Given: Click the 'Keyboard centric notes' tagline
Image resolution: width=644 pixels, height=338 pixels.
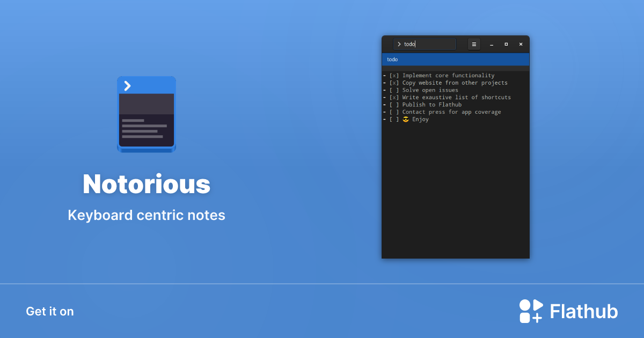Looking at the screenshot, I should click(146, 215).
